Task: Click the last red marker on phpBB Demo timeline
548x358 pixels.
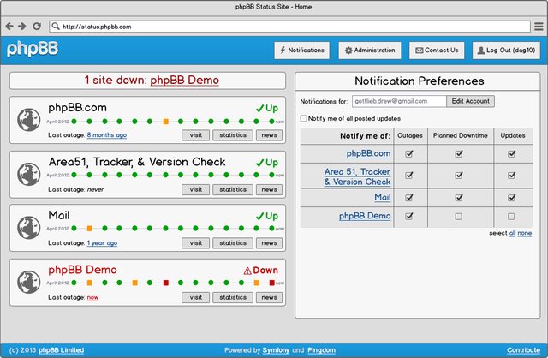Action: (271, 283)
